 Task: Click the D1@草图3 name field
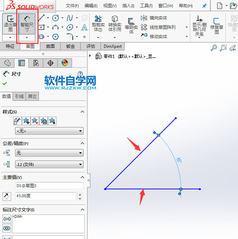tap(49, 186)
